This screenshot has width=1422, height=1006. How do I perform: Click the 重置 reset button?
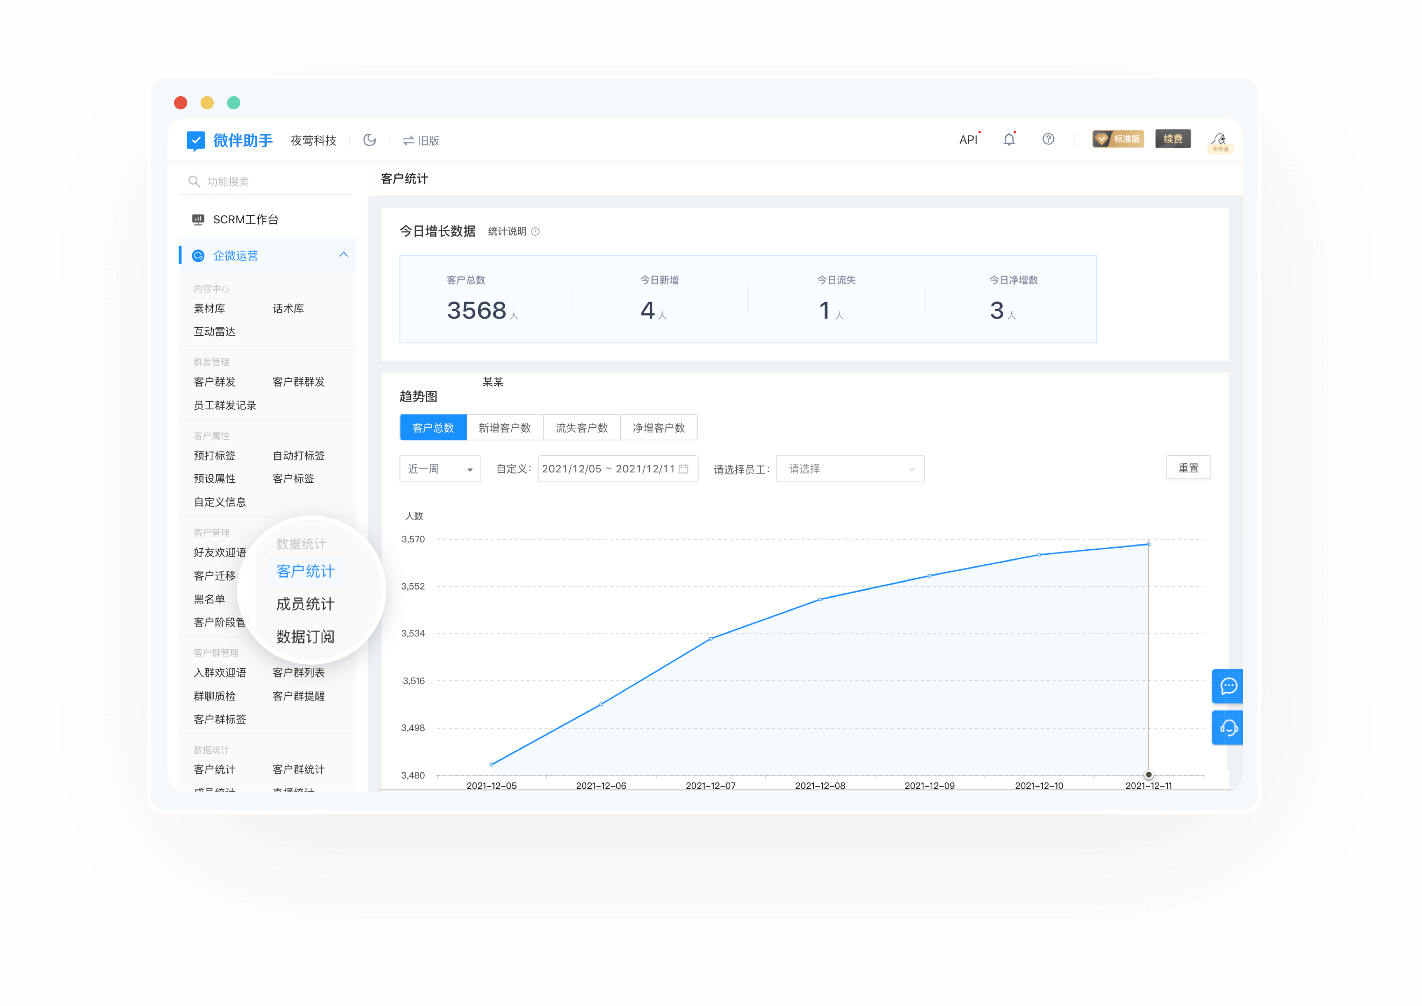pos(1188,468)
